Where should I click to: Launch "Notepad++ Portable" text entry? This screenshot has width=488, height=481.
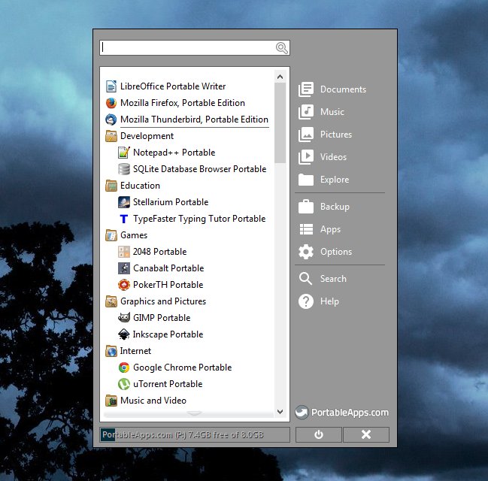174,153
